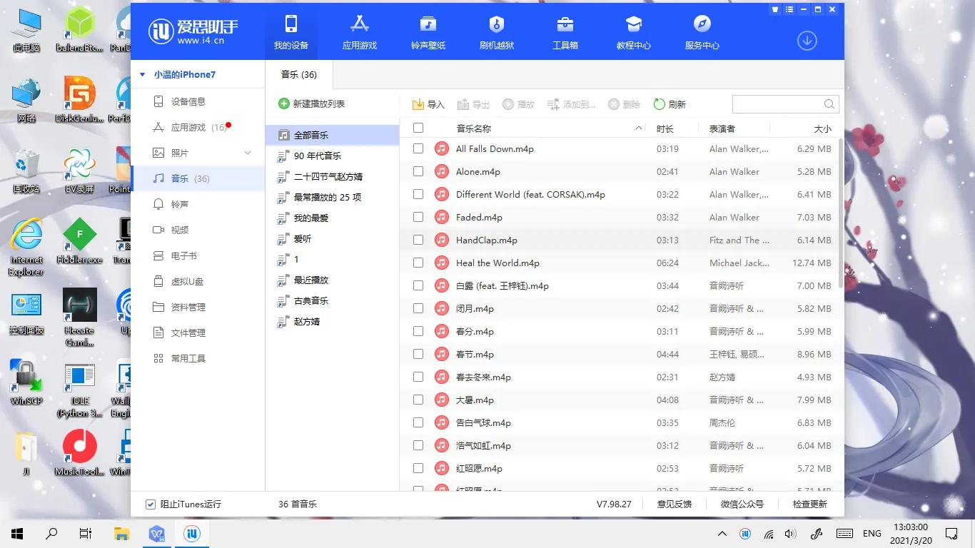Open the 刷机越狱 section

click(496, 31)
